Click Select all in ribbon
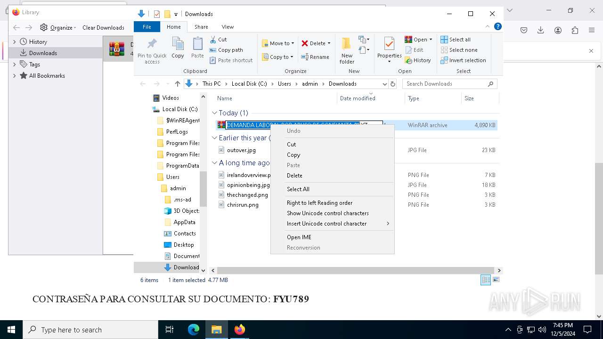Image resolution: width=603 pixels, height=339 pixels. 455,40
